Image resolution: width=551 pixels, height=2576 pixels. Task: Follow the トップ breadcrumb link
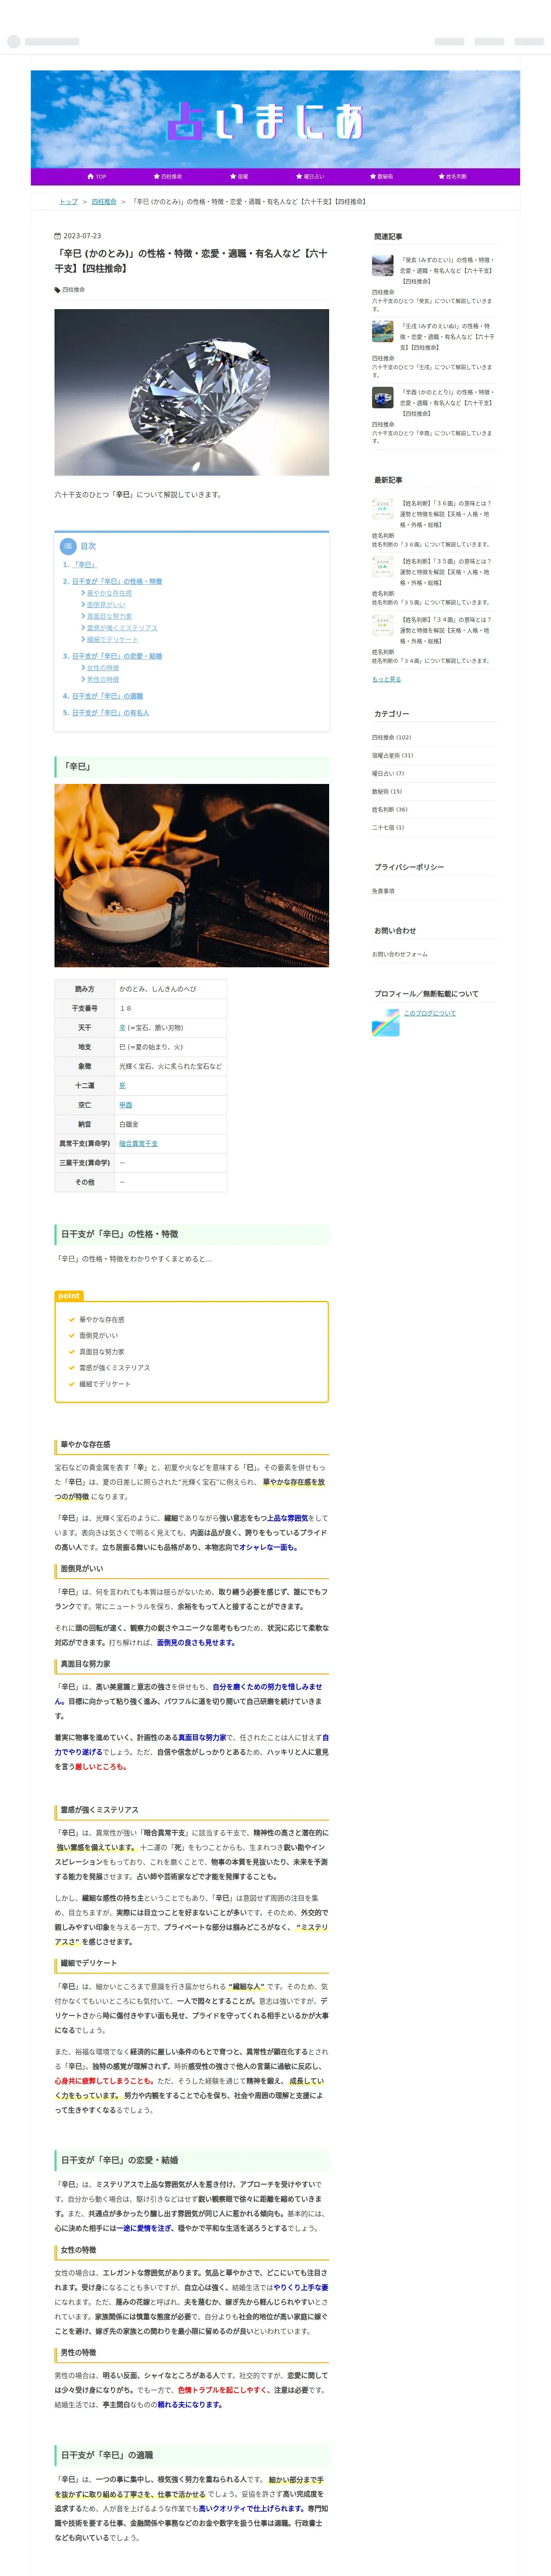[x=68, y=201]
